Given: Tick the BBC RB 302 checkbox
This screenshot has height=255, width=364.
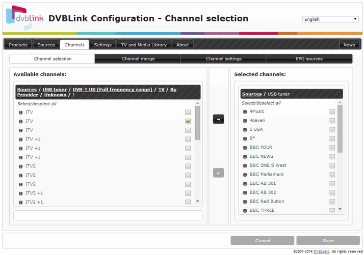Looking at the screenshot, I should point(332,192).
